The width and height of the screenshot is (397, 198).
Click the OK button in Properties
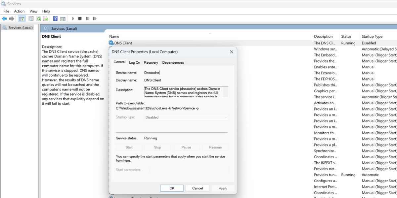[x=172, y=188]
